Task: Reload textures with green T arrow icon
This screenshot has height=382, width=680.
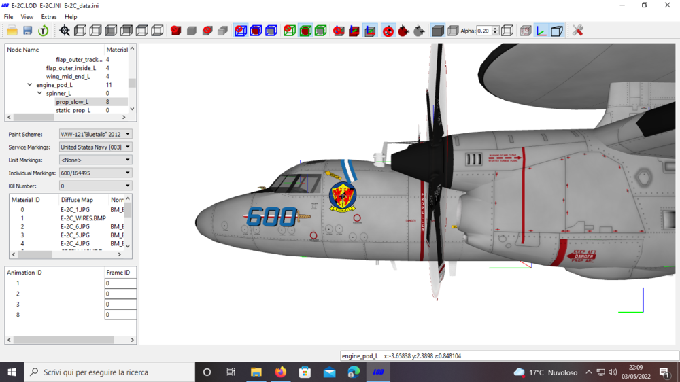Action: coord(43,31)
